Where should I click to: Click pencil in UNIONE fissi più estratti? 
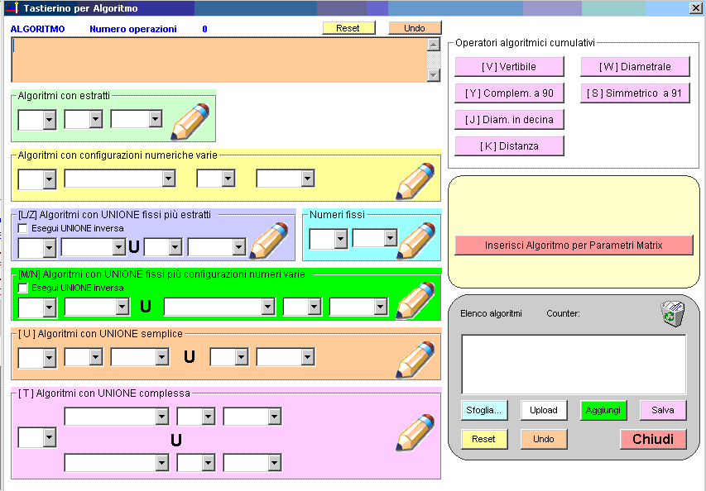pos(270,241)
